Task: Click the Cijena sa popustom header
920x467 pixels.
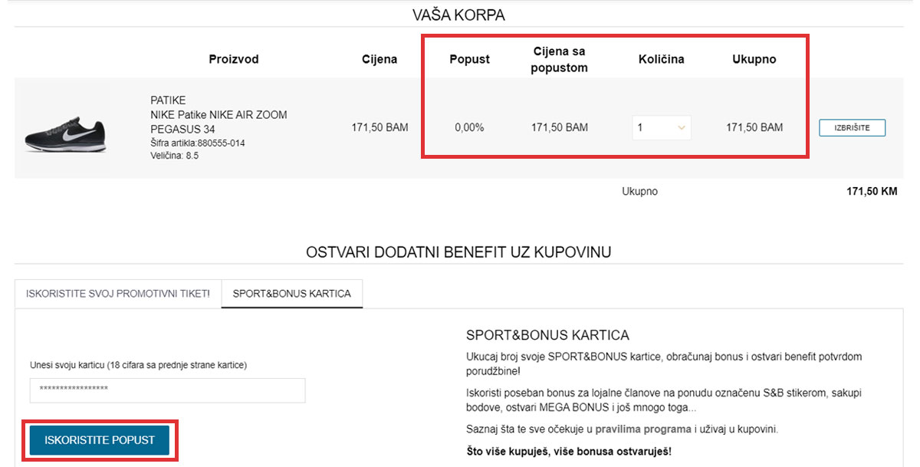Action: point(560,60)
